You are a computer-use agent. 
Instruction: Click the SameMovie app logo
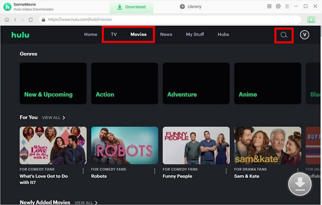pyautogui.click(x=7, y=7)
